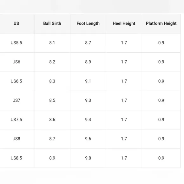
Task: Select platform height 0.9 in US8.5 row
Action: 161,158
